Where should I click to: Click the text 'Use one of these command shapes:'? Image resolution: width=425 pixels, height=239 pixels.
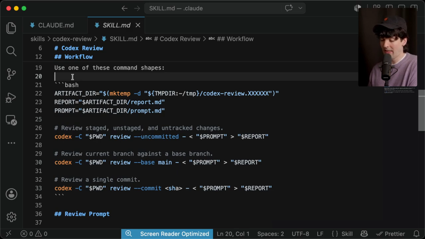pos(109,68)
